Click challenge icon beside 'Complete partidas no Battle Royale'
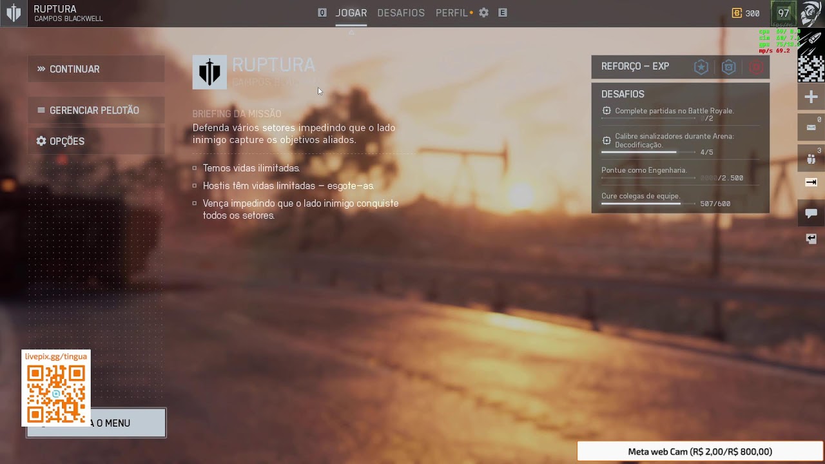The image size is (825, 464). tap(607, 111)
